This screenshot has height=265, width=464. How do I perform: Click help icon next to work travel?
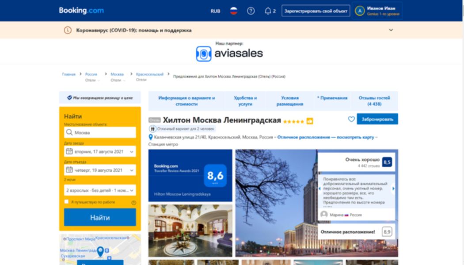click(134, 203)
